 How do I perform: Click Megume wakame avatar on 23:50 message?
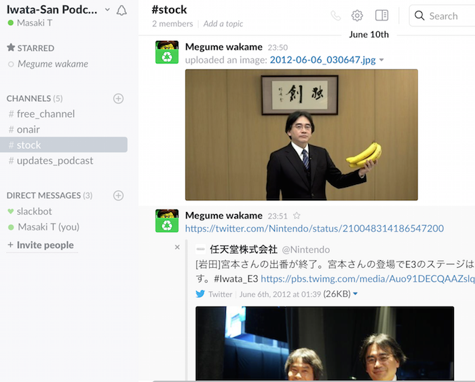point(167,52)
